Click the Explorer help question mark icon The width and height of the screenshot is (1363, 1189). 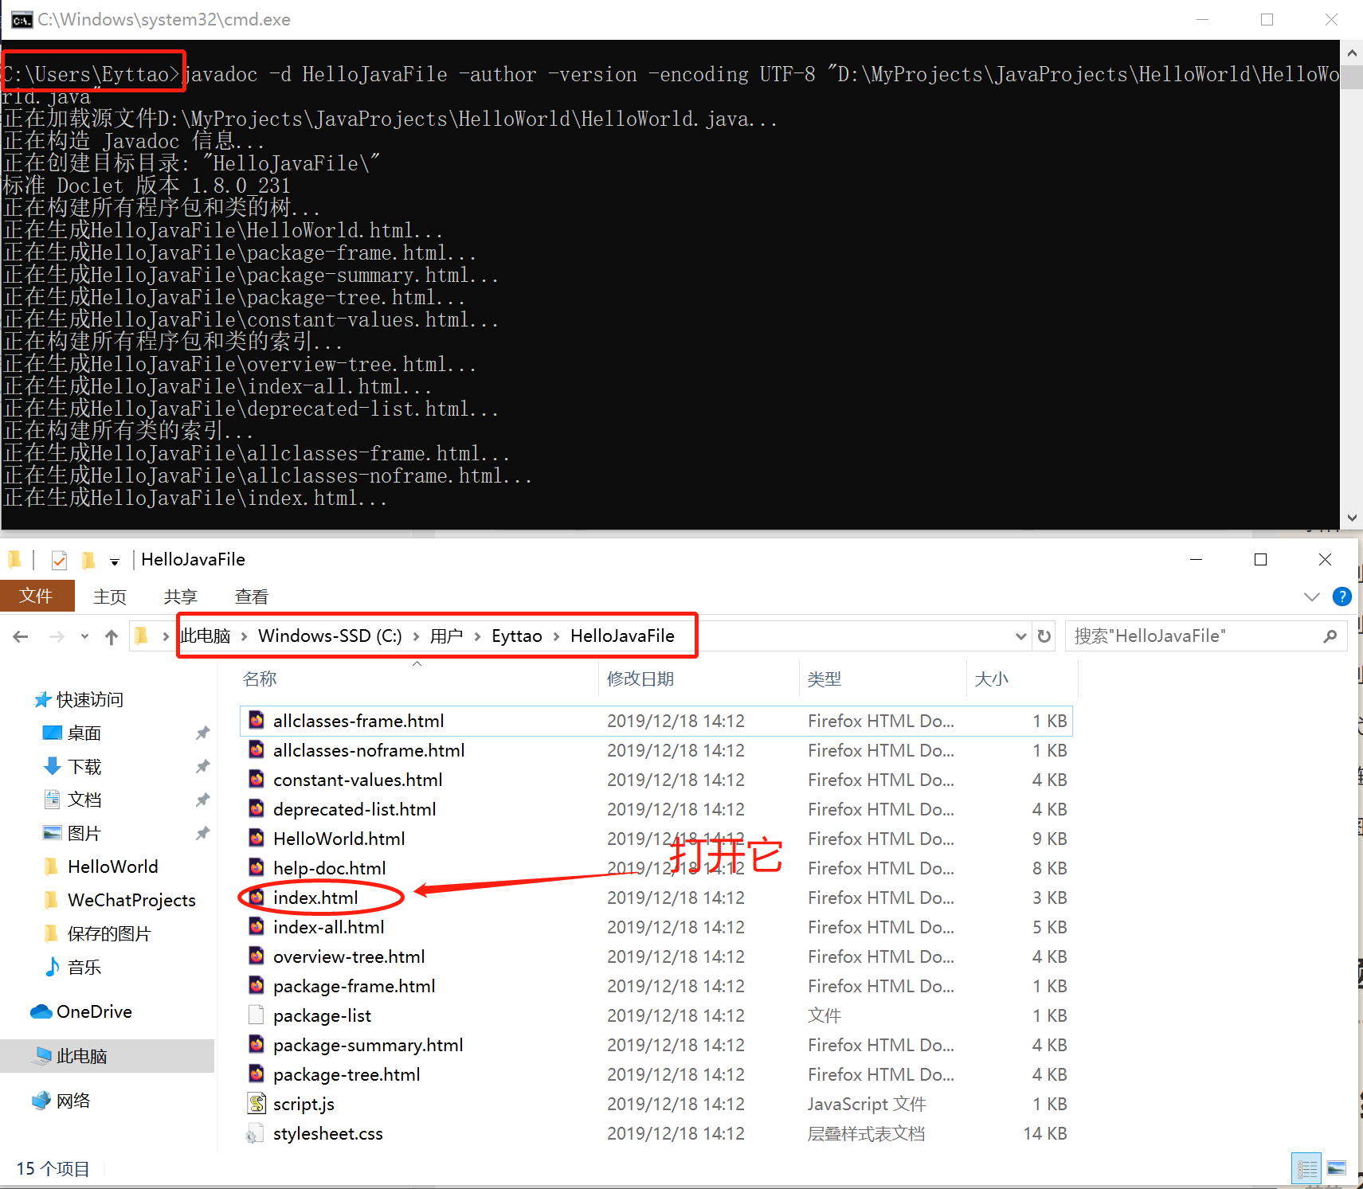click(1342, 596)
